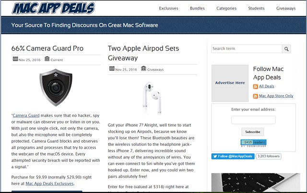Click the calendar icon on the Camera Guard post

coord(15,59)
